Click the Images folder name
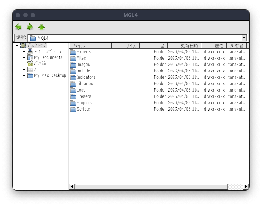Image resolution: width=262 pixels, height=206 pixels. [x=83, y=65]
